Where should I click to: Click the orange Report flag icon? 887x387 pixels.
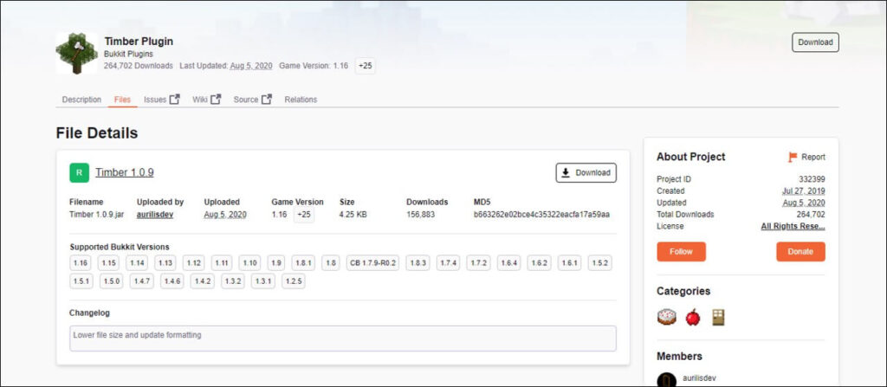(x=793, y=157)
